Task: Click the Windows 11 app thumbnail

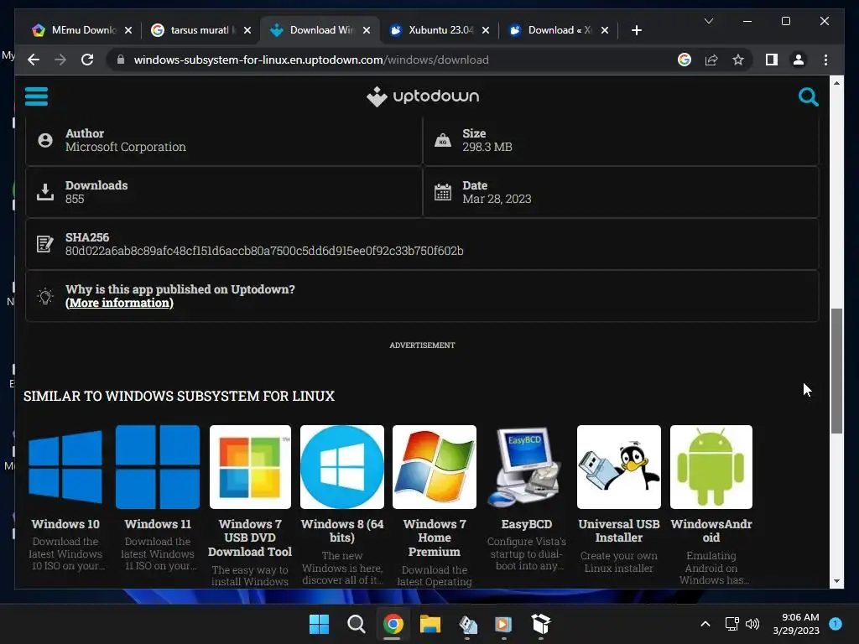Action: [158, 466]
